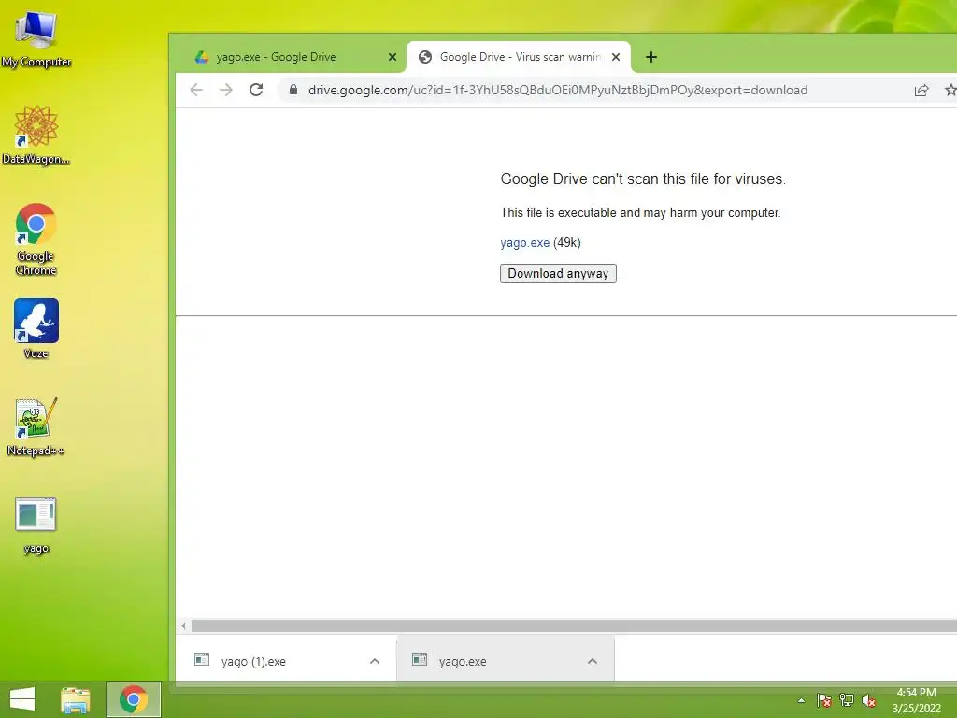Viewport: 957px width, 718px height.
Task: Click the muted volume tray icon
Action: click(869, 700)
